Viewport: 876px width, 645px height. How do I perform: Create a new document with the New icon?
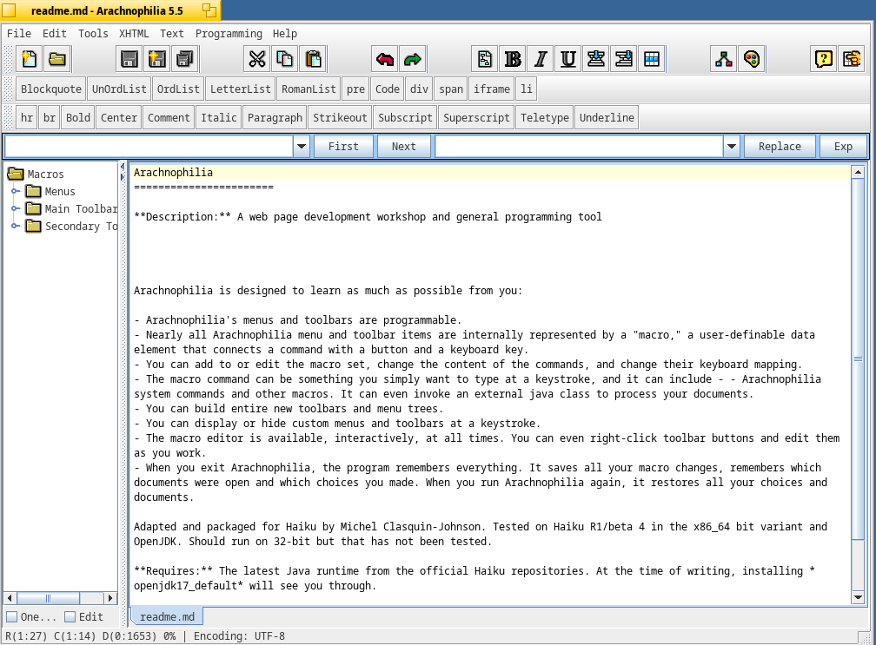(29, 59)
